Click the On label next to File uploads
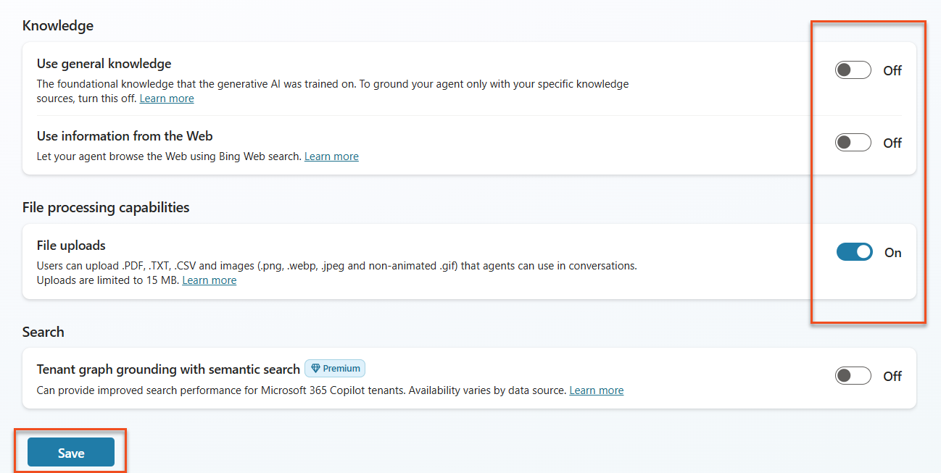941x473 pixels. [x=892, y=252]
